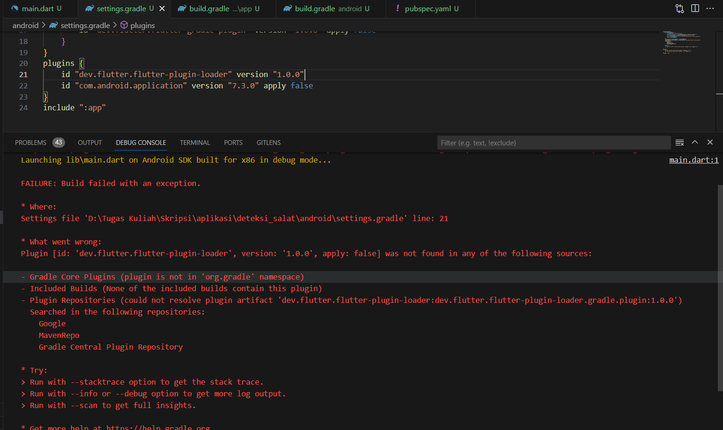Click the 'MavenRepo' repository entry
This screenshot has height=430, width=723.
click(59, 335)
